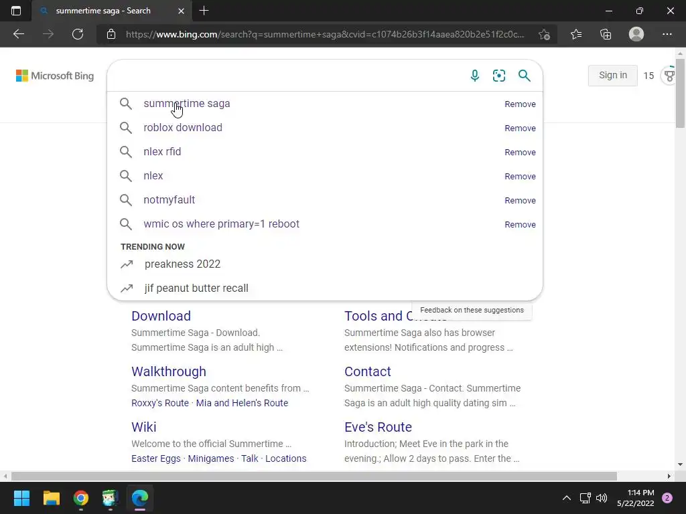Open Windows Start menu
Image resolution: width=686 pixels, height=514 pixels.
point(21,498)
